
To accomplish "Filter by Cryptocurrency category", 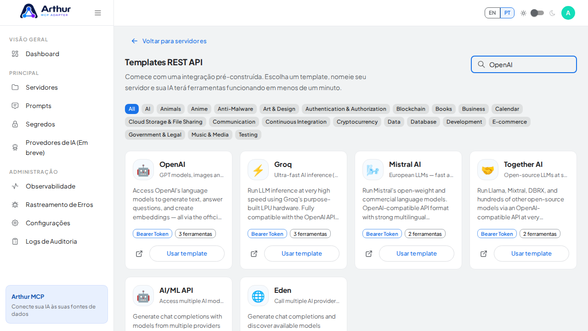I will (x=357, y=122).
